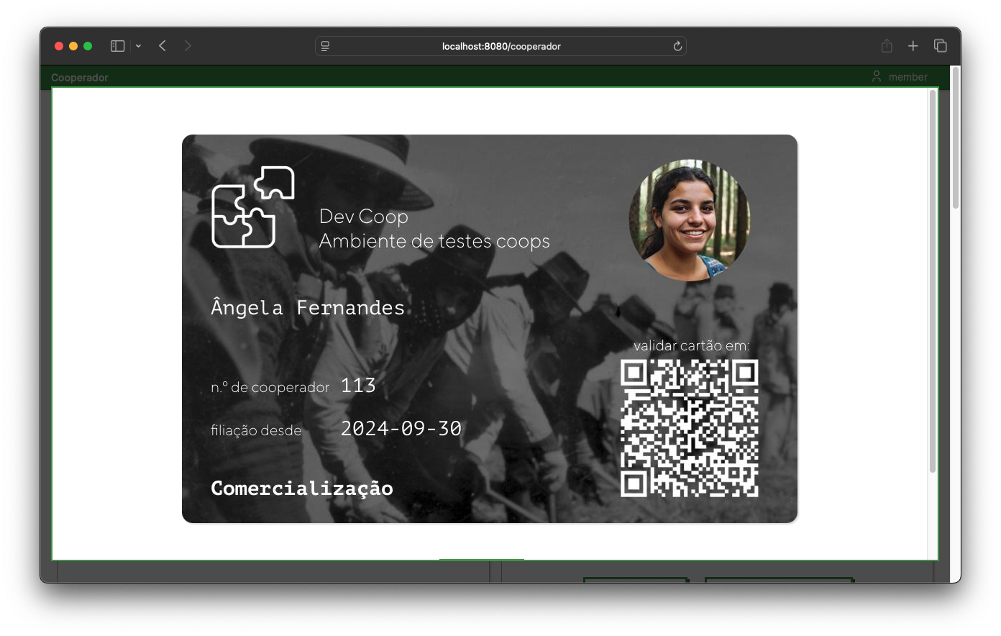Open the profile photo of Ângela Fernandes

coord(690,220)
